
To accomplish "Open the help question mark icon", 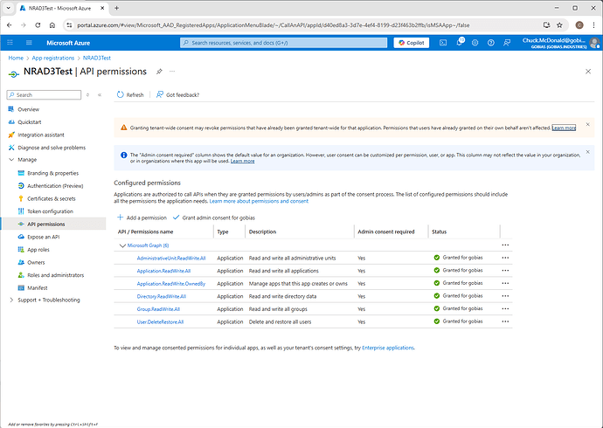I will click(x=491, y=43).
